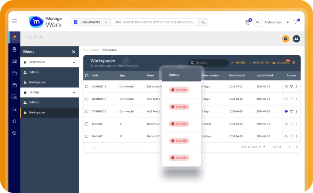Viewport: 313px width, 193px height.
Task: Open the Filters option
Action: (x=238, y=63)
